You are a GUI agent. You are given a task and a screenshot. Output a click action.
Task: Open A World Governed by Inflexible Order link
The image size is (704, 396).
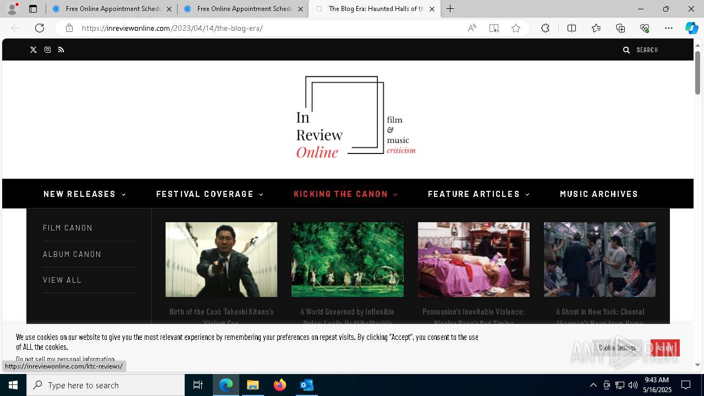pyautogui.click(x=348, y=317)
